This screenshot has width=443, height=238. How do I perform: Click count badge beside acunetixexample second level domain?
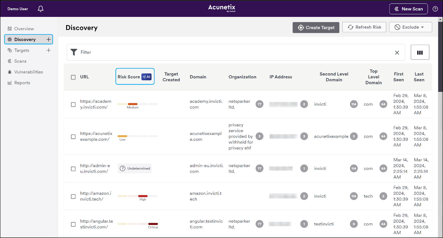click(x=354, y=136)
